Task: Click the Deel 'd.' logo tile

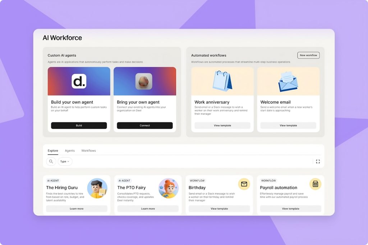Action: click(79, 81)
